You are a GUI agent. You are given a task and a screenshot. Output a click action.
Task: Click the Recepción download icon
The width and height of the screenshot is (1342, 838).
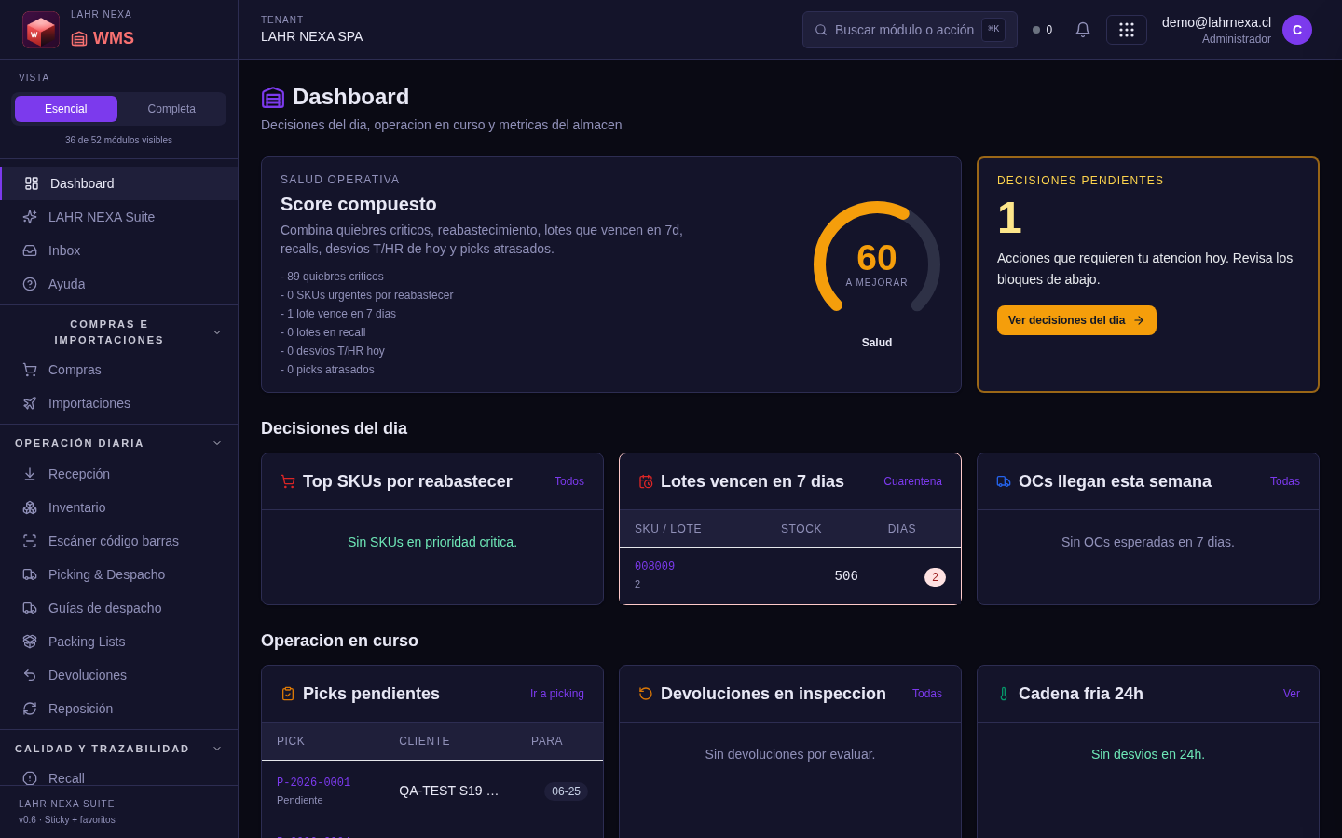pyautogui.click(x=30, y=474)
